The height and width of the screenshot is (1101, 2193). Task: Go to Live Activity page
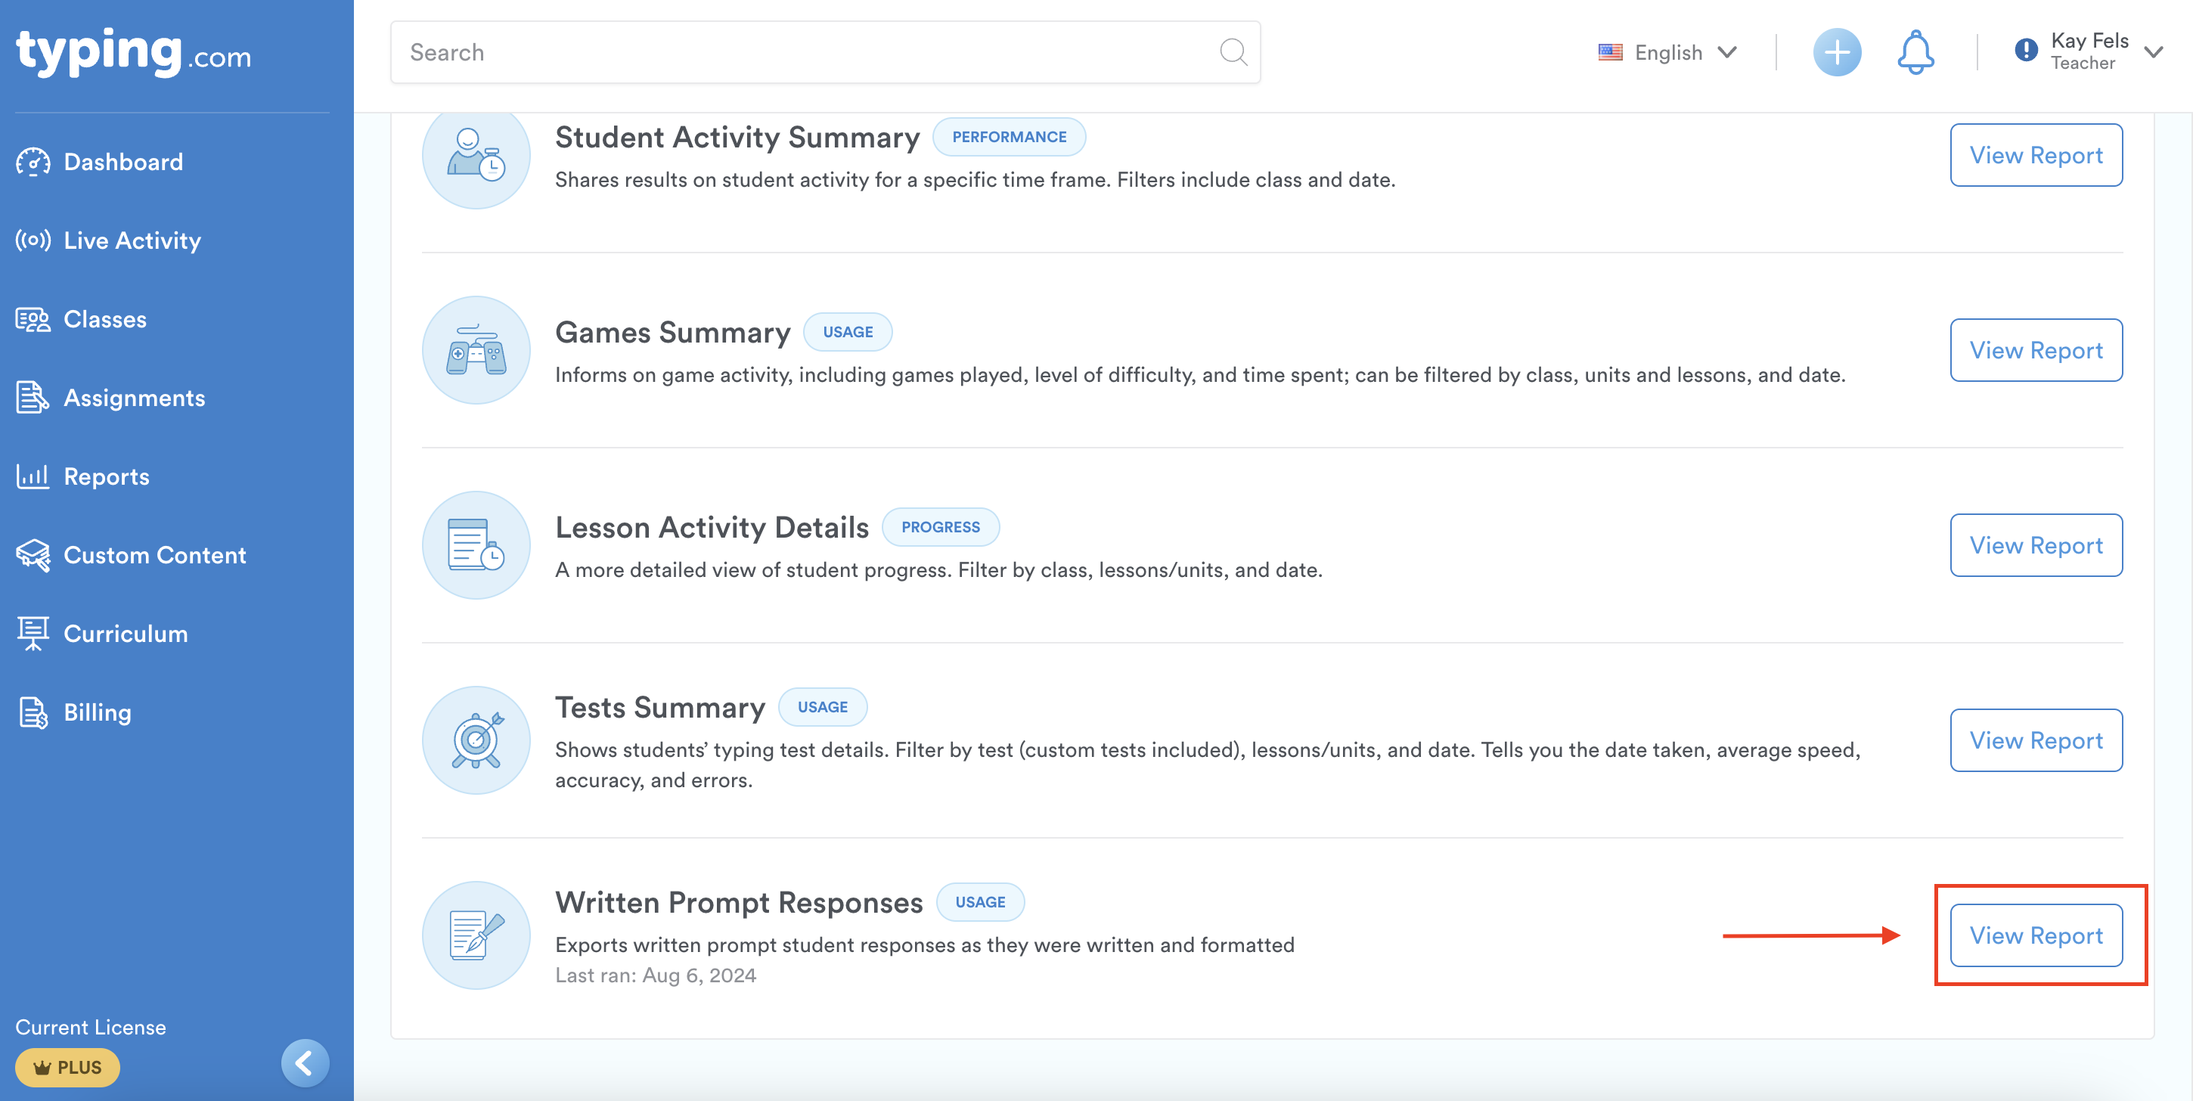[132, 241]
